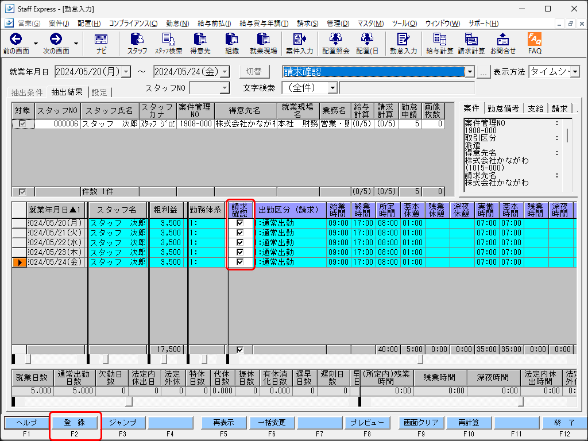
Task: Launch 給与計算 from the toolbar
Action: pyautogui.click(x=439, y=44)
